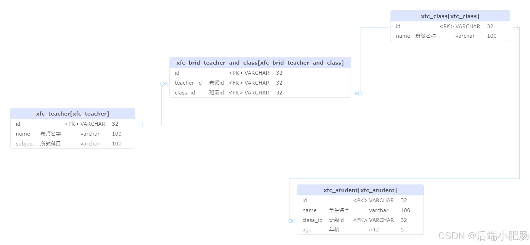Click the crow's foot marker right of bridge table
This screenshot has height=245, width=530.
(358, 93)
